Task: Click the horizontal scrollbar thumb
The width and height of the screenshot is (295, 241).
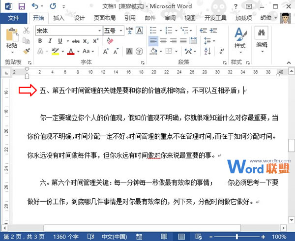Action: click(142, 228)
